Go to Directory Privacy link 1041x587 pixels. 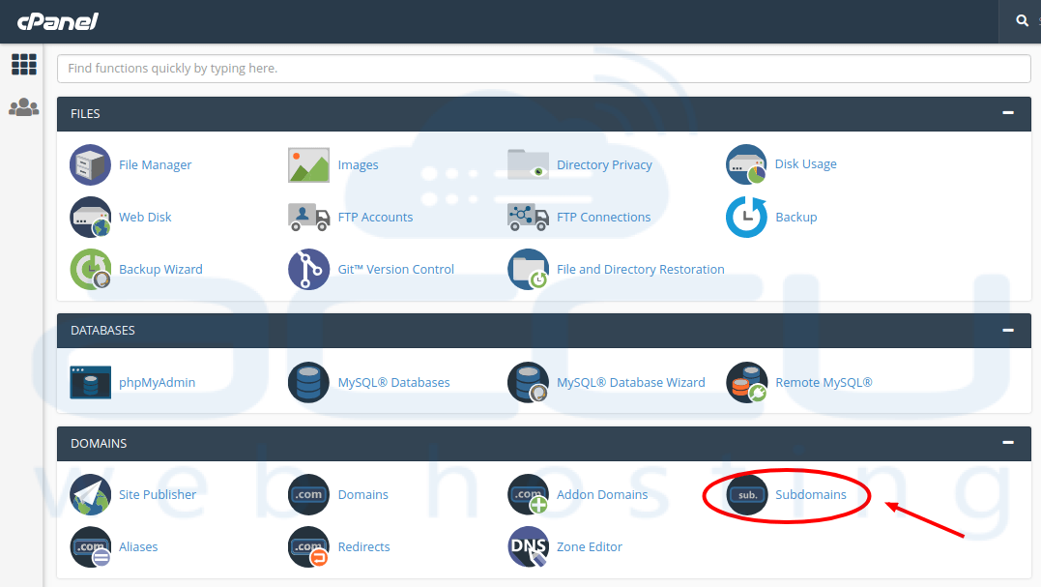(604, 164)
